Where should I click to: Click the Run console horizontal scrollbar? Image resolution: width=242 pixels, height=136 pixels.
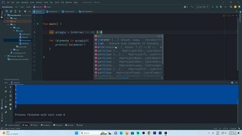[34, 122]
